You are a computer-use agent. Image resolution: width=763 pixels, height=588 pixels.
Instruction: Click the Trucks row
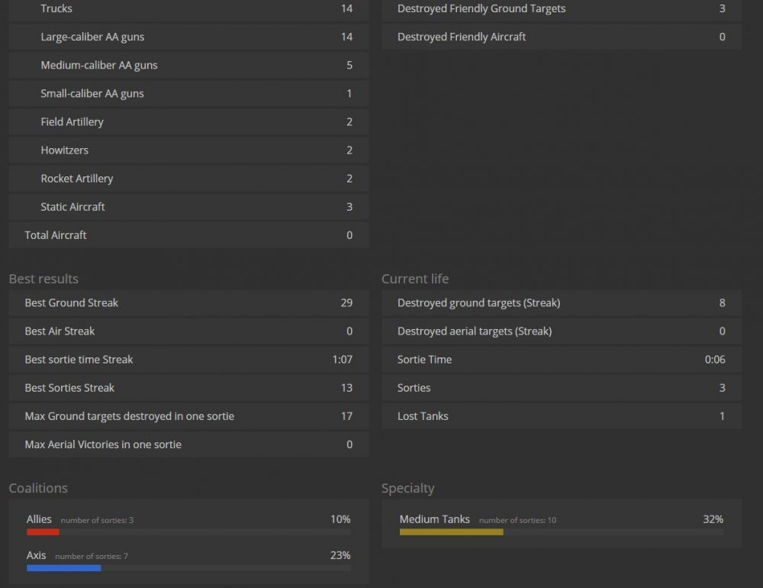pyautogui.click(x=188, y=9)
